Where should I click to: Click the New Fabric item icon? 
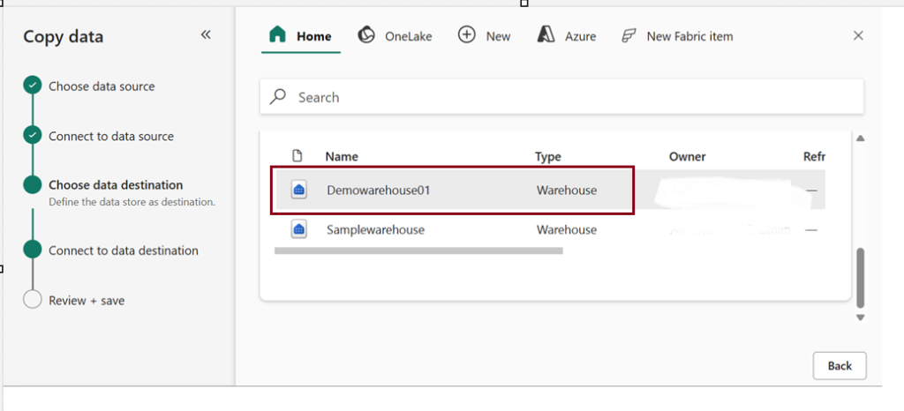pyautogui.click(x=629, y=36)
